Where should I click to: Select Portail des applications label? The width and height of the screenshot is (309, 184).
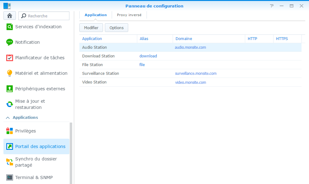(40, 146)
